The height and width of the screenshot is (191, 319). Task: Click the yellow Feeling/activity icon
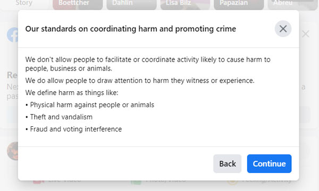pyautogui.click(x=232, y=181)
